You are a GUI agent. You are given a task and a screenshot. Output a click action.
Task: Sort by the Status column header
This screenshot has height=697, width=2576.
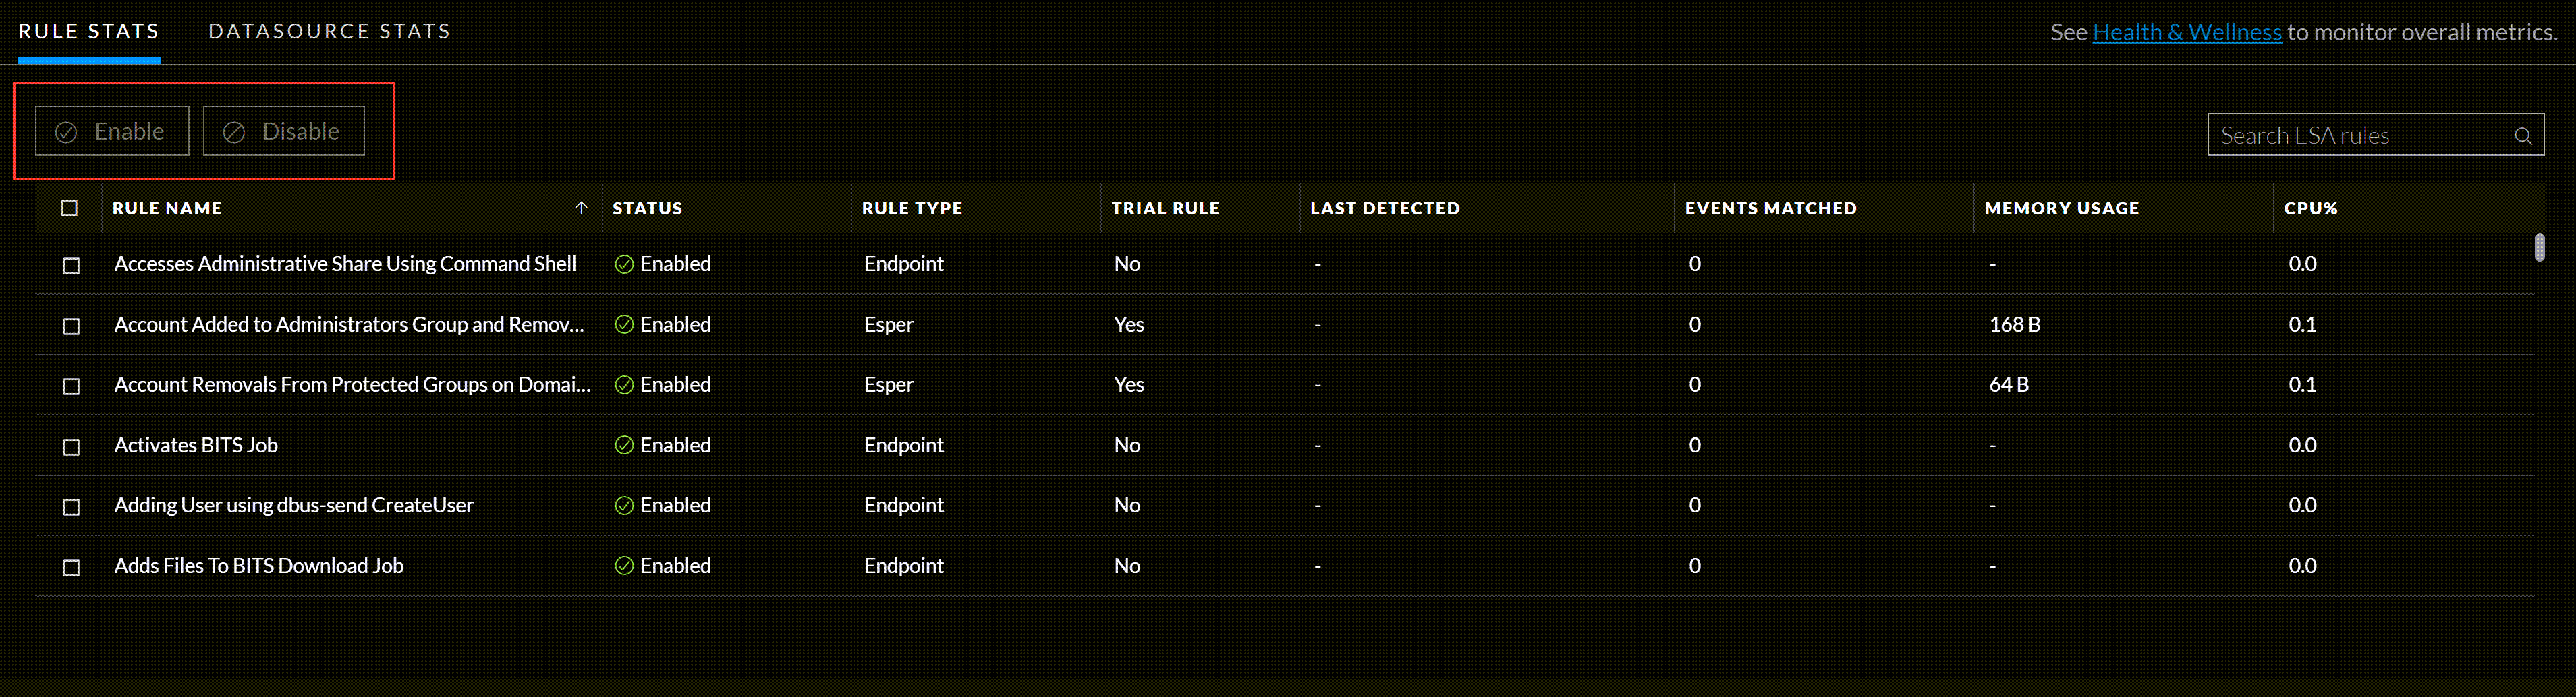647,208
